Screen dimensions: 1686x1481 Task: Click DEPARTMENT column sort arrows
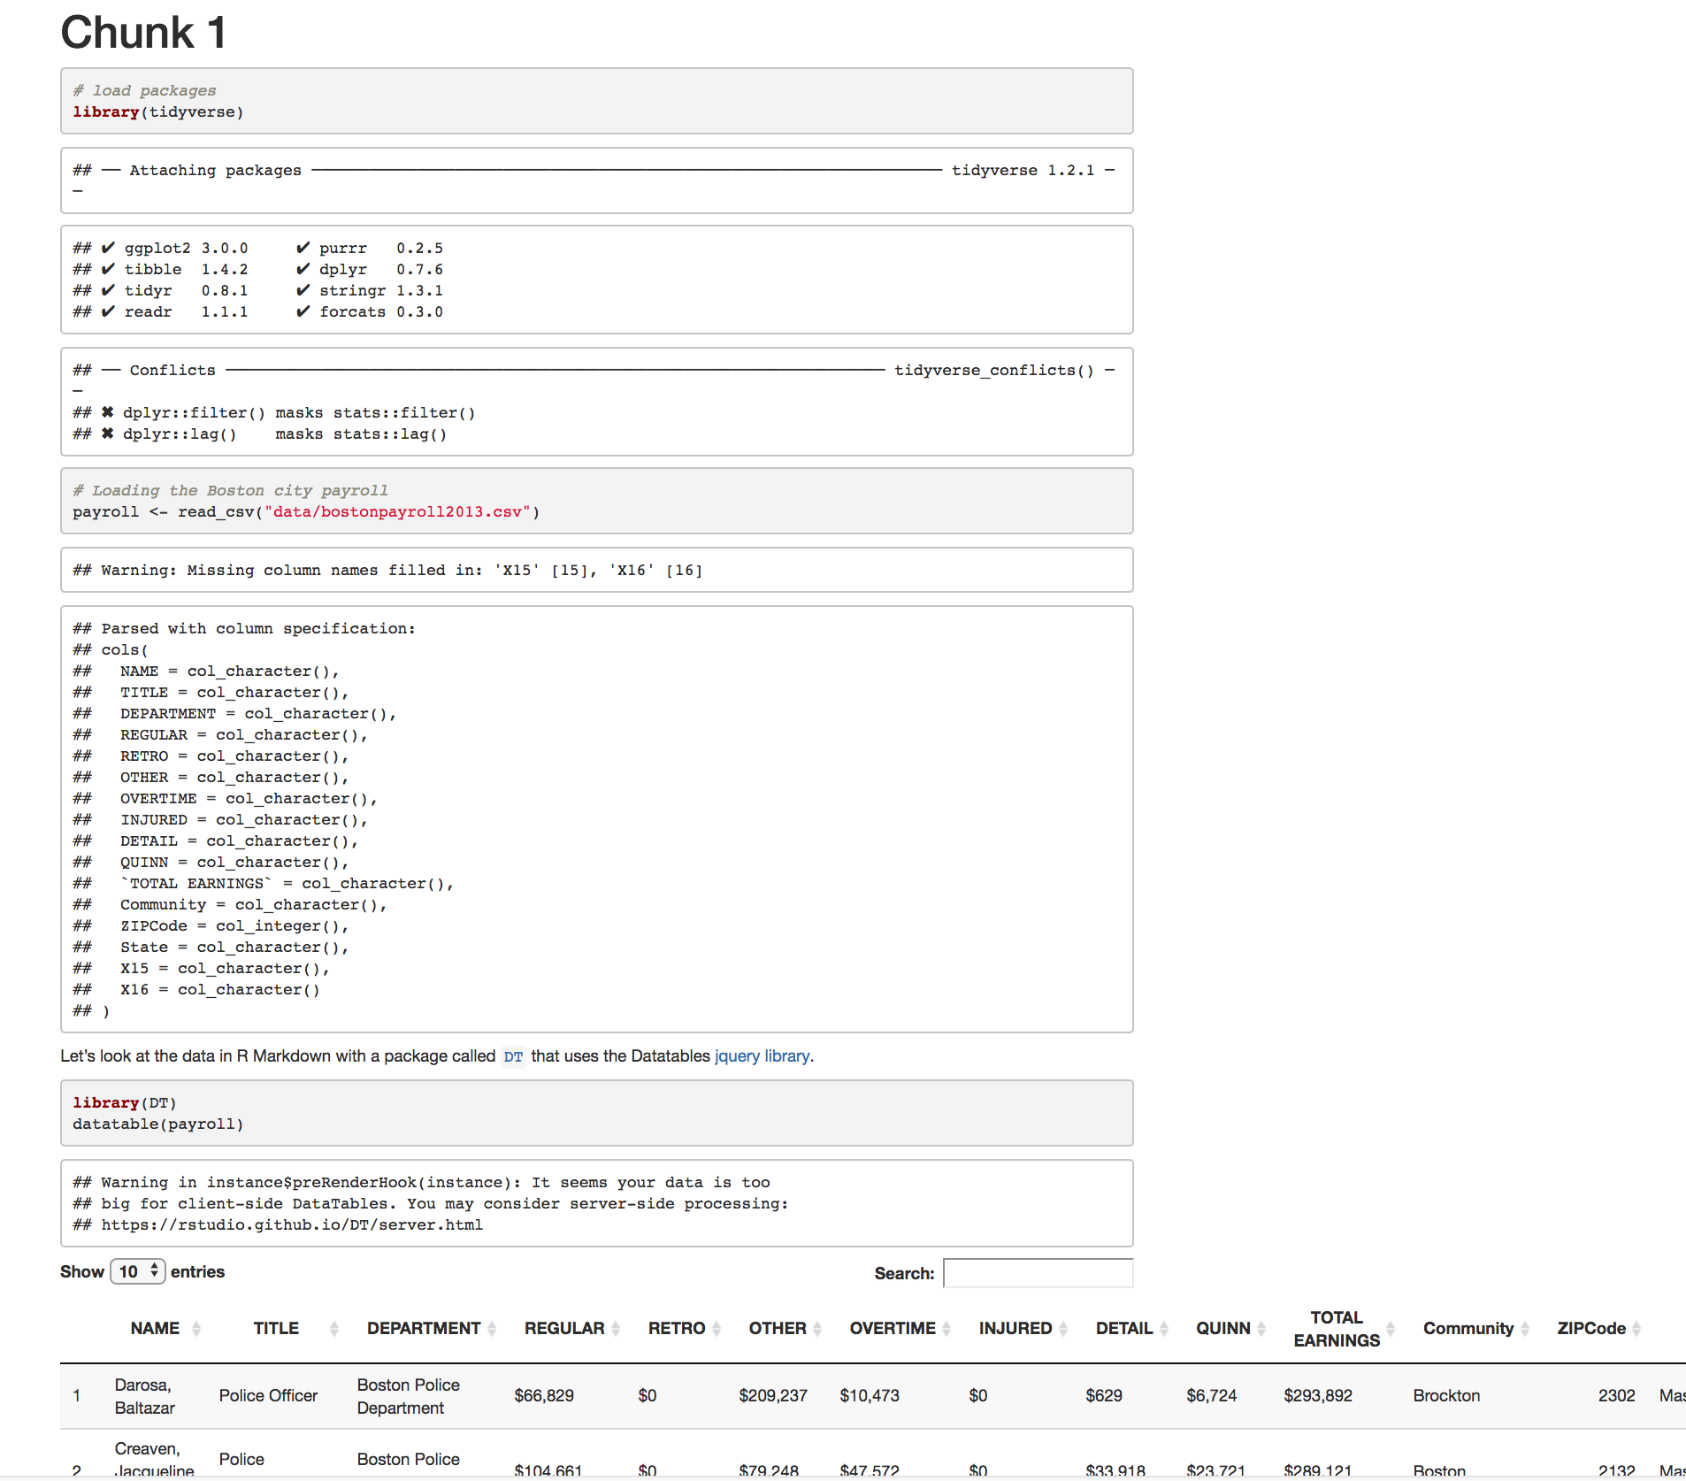pyautogui.click(x=492, y=1329)
